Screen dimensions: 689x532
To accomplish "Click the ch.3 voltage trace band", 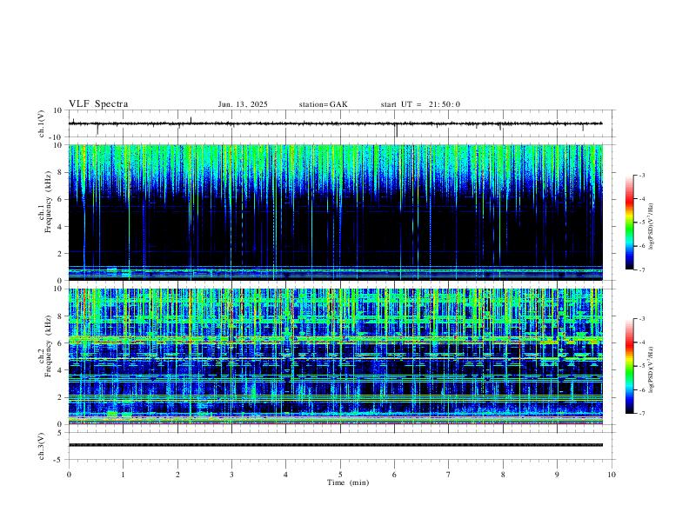I will pyautogui.click(x=336, y=445).
